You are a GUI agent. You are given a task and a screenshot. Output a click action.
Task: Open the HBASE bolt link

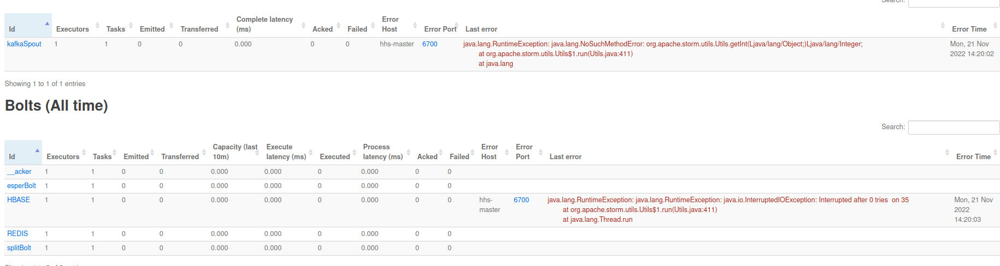19,200
